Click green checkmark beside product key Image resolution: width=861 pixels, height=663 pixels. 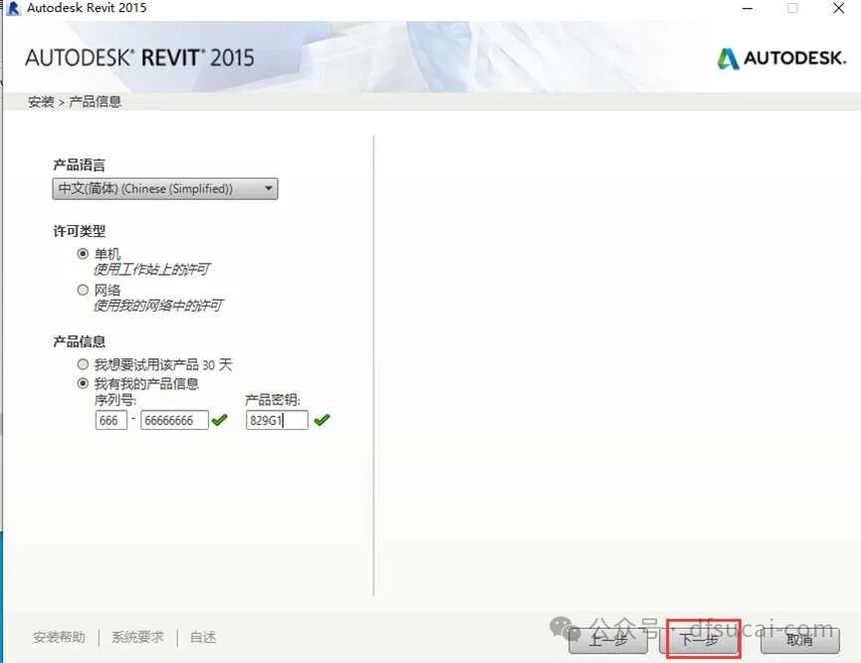[322, 420]
